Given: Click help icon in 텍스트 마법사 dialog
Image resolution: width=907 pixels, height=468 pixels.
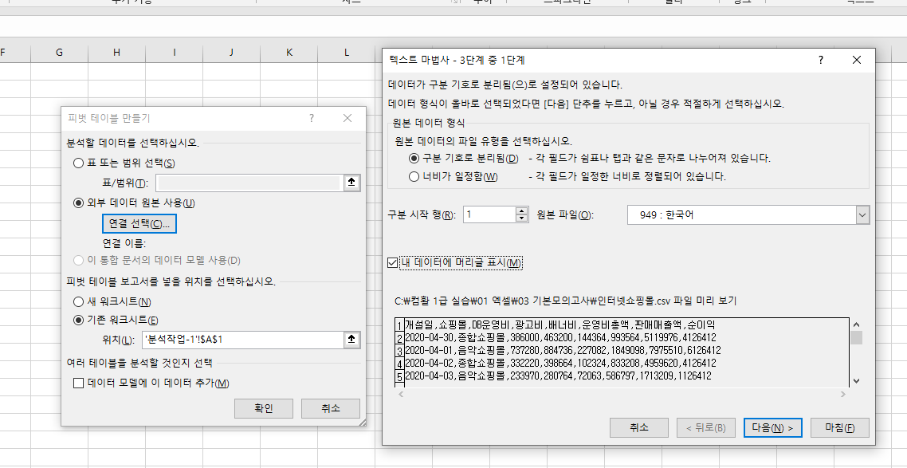Looking at the screenshot, I should [x=821, y=60].
